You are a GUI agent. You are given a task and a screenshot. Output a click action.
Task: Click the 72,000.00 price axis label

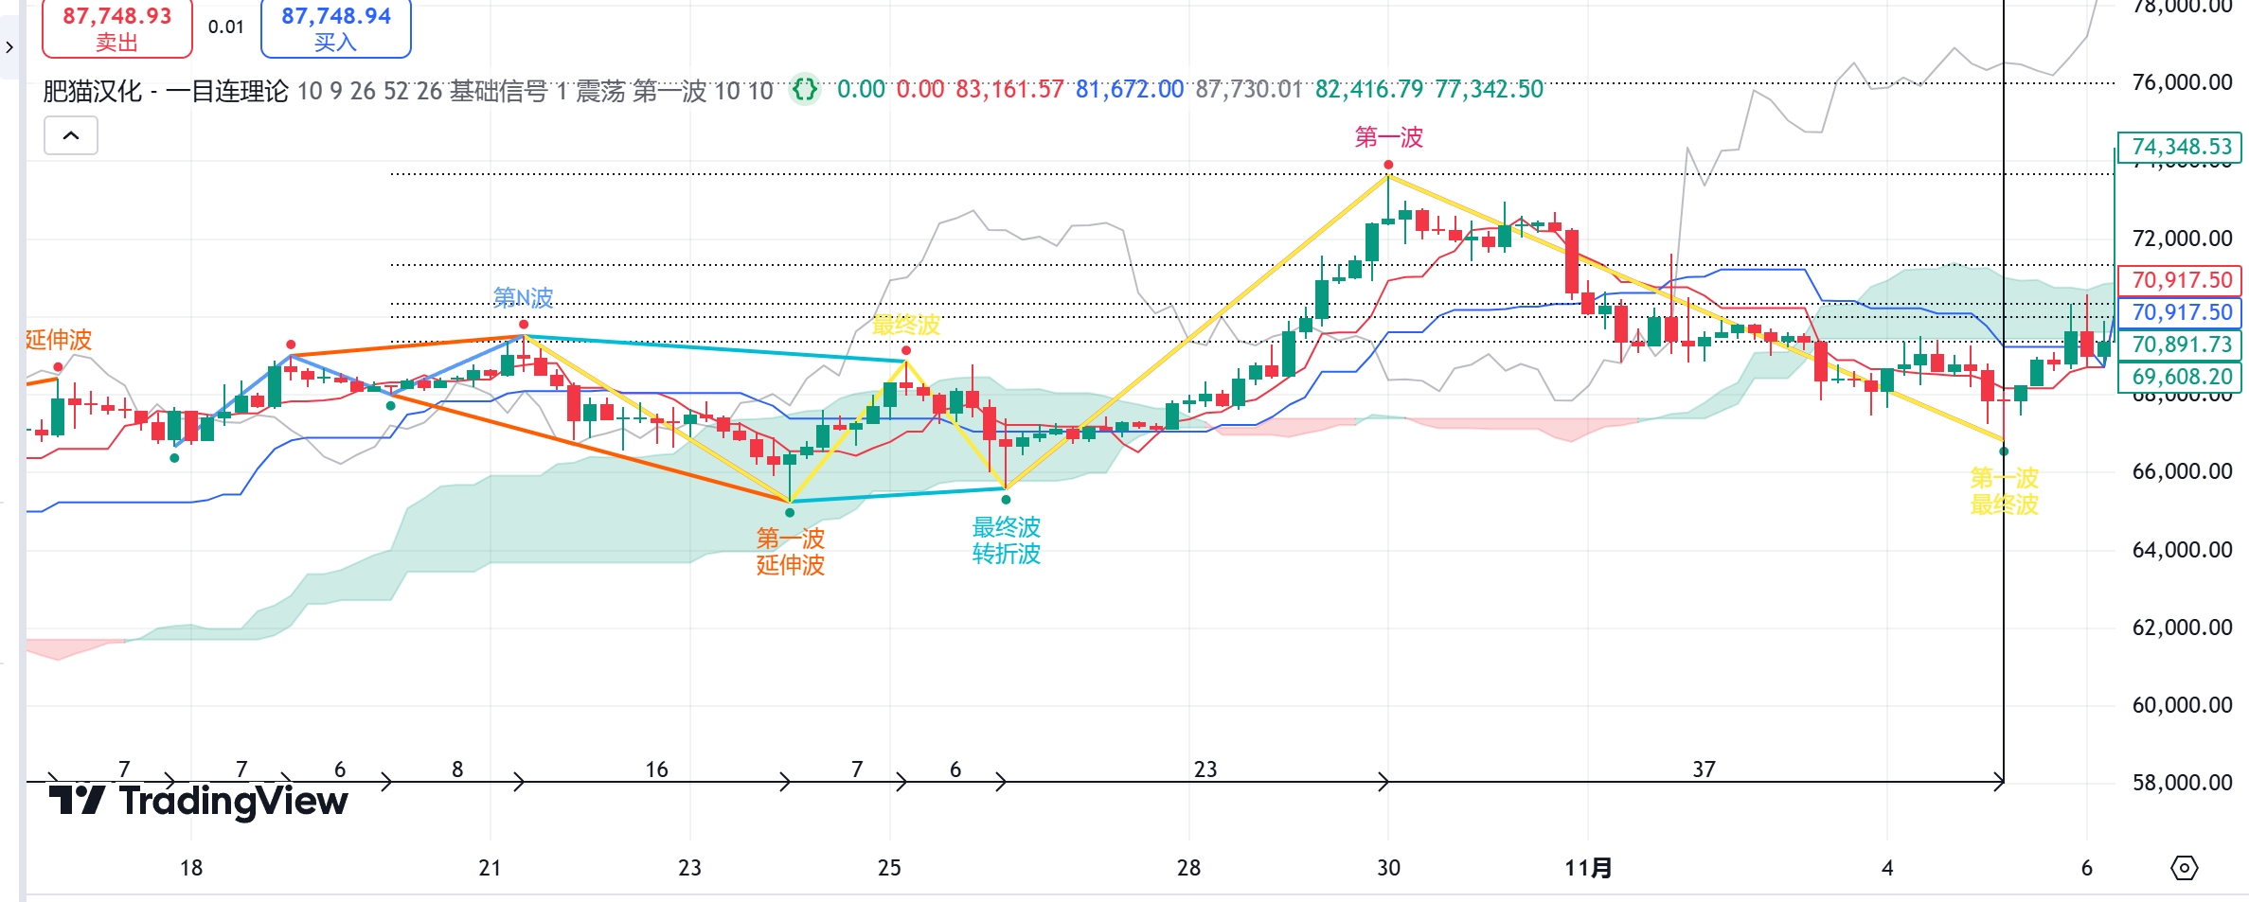pos(2182,239)
